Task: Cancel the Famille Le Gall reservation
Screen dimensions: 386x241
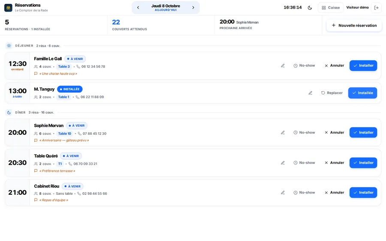Action: click(x=334, y=65)
